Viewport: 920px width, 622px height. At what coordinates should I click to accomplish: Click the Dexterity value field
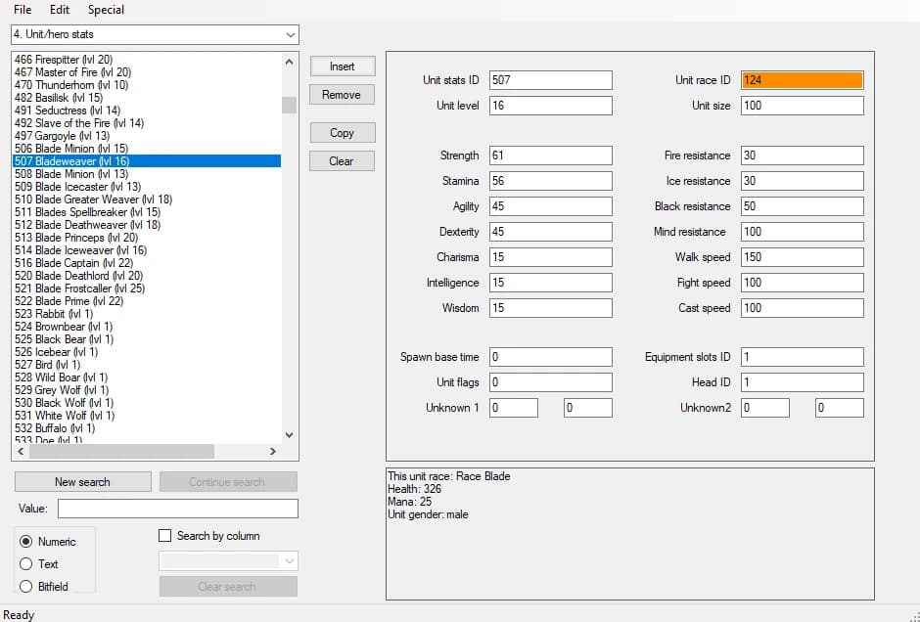(x=551, y=232)
